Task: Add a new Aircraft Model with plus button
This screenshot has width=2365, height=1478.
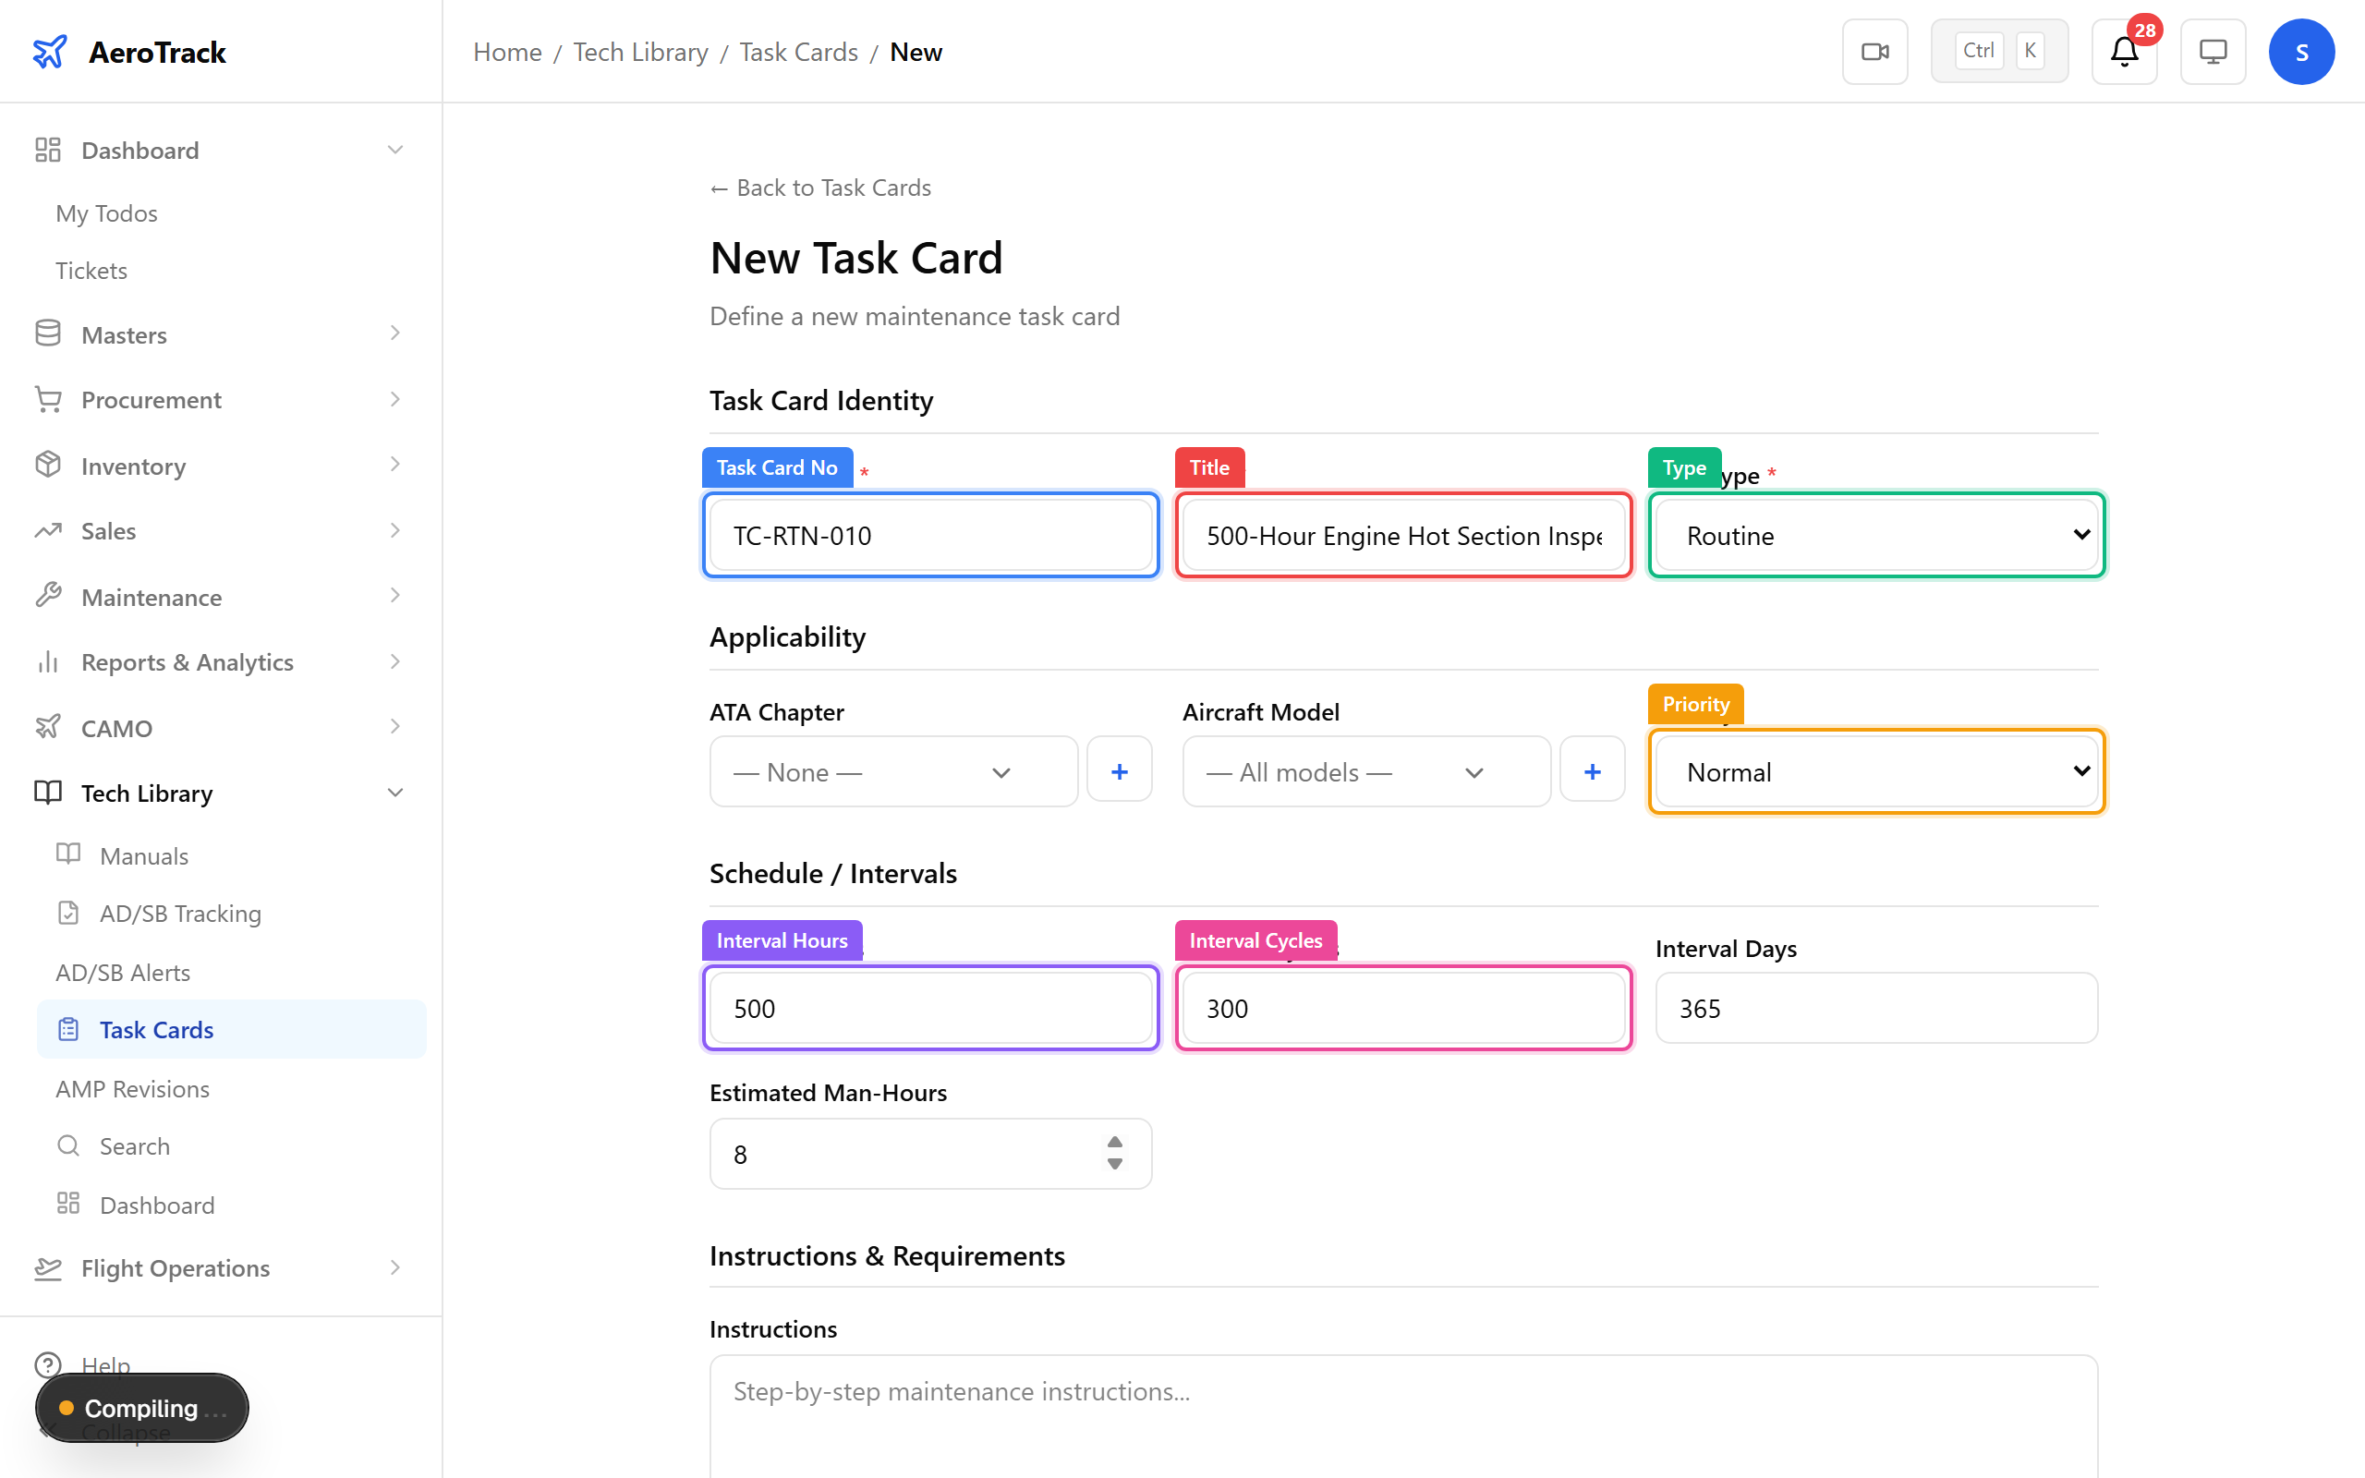Action: pyautogui.click(x=1592, y=770)
